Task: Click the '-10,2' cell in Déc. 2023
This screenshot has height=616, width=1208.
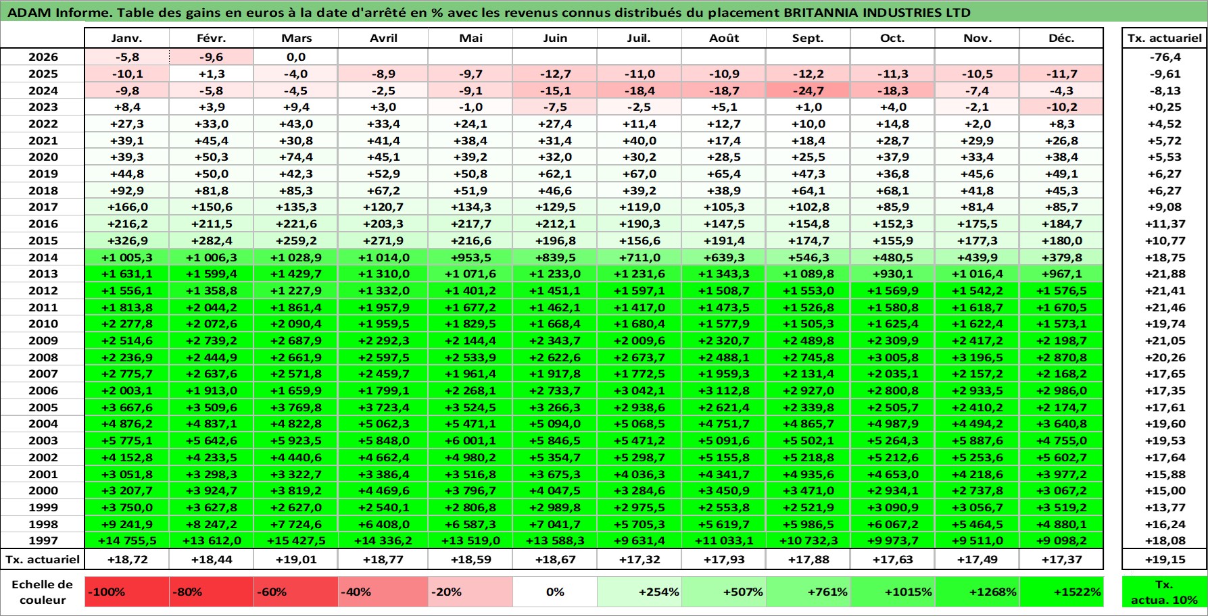Action: [1061, 107]
